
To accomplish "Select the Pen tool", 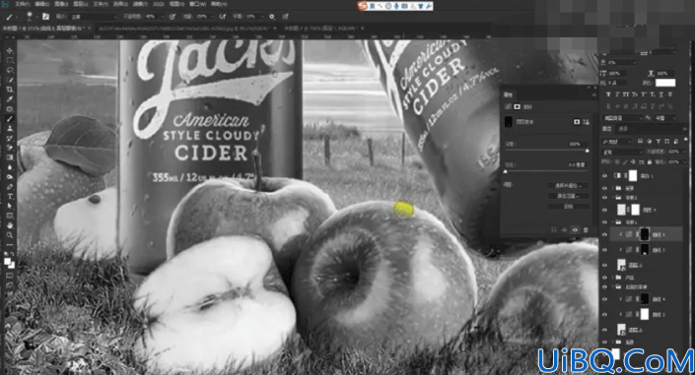I will pos(9,187).
